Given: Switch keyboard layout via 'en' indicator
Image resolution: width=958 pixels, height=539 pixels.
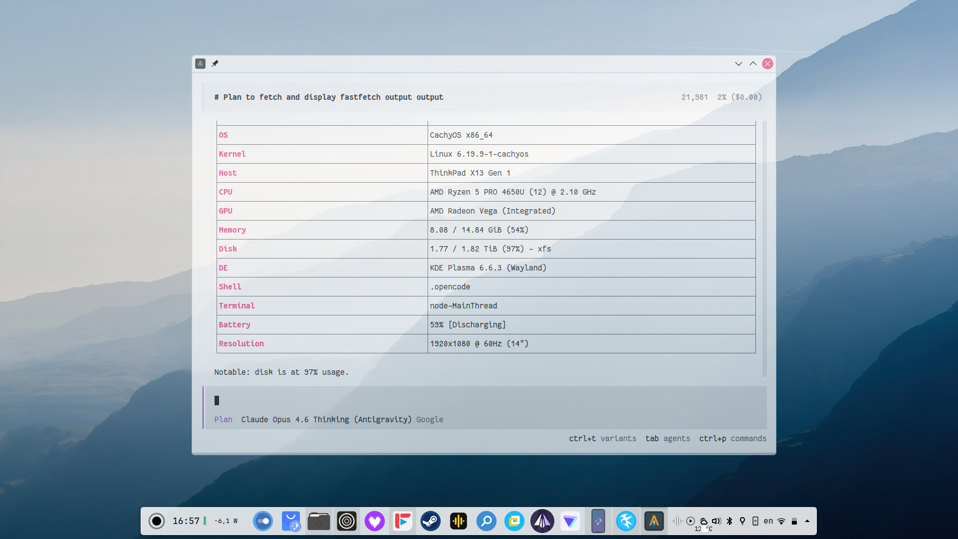Looking at the screenshot, I should [768, 521].
